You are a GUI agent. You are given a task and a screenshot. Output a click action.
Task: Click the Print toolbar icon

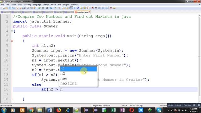click(24, 8)
